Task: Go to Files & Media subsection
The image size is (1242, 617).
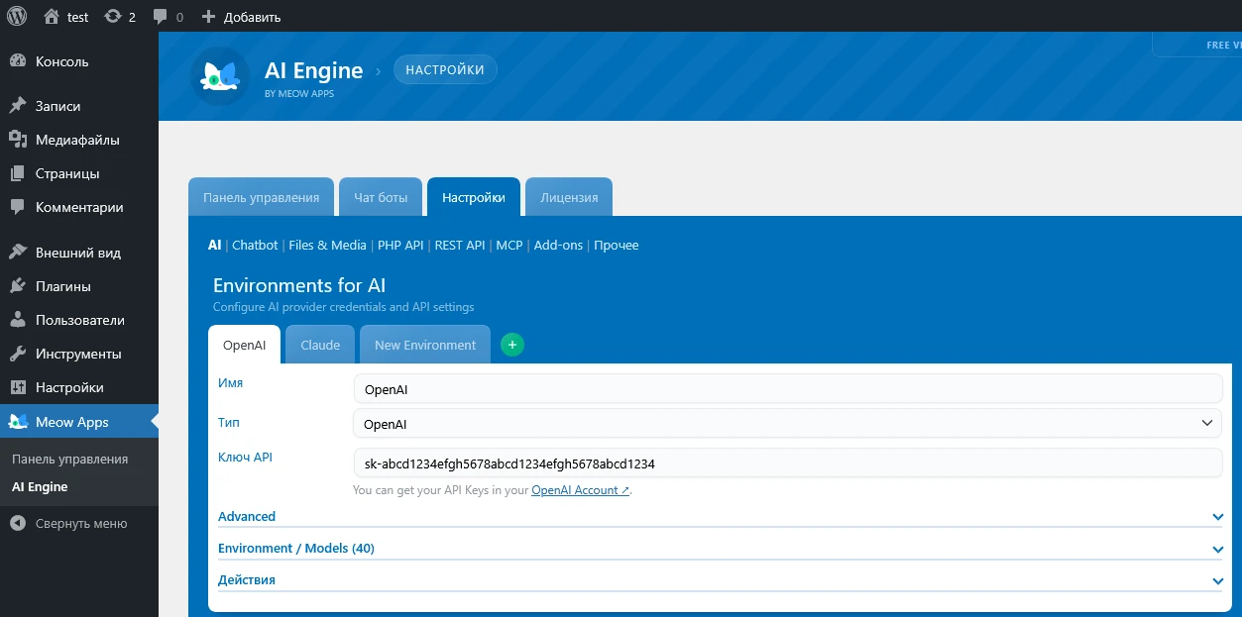Action: [328, 245]
